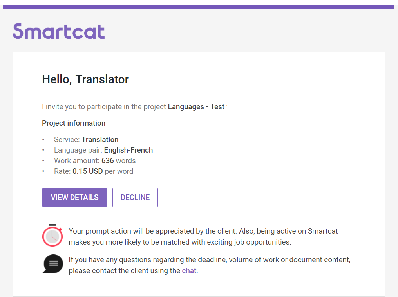
Task: Decline the project invitation
Action: tap(135, 197)
